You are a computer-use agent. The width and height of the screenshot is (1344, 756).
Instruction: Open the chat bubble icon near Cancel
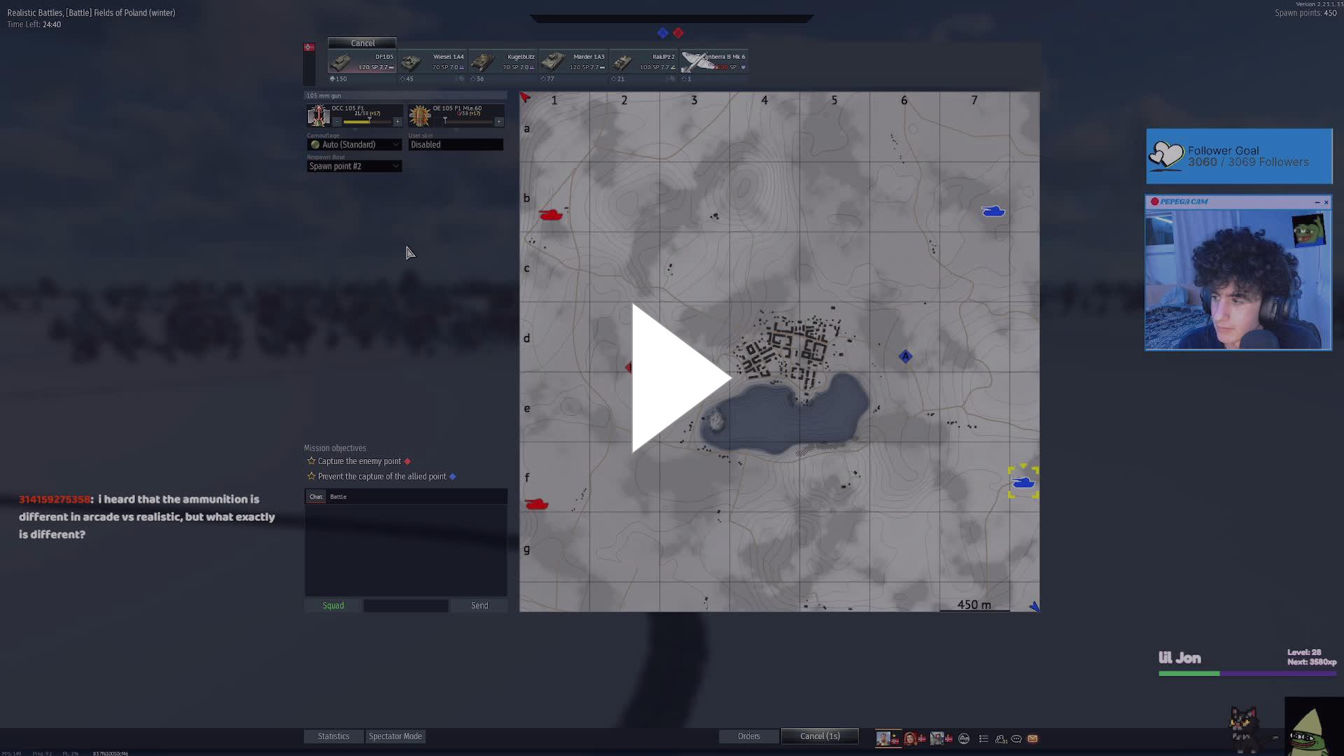(1016, 738)
